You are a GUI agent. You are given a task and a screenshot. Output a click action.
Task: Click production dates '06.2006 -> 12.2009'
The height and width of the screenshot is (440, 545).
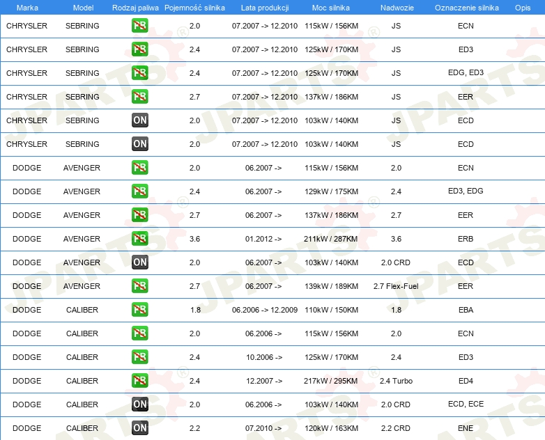265,310
